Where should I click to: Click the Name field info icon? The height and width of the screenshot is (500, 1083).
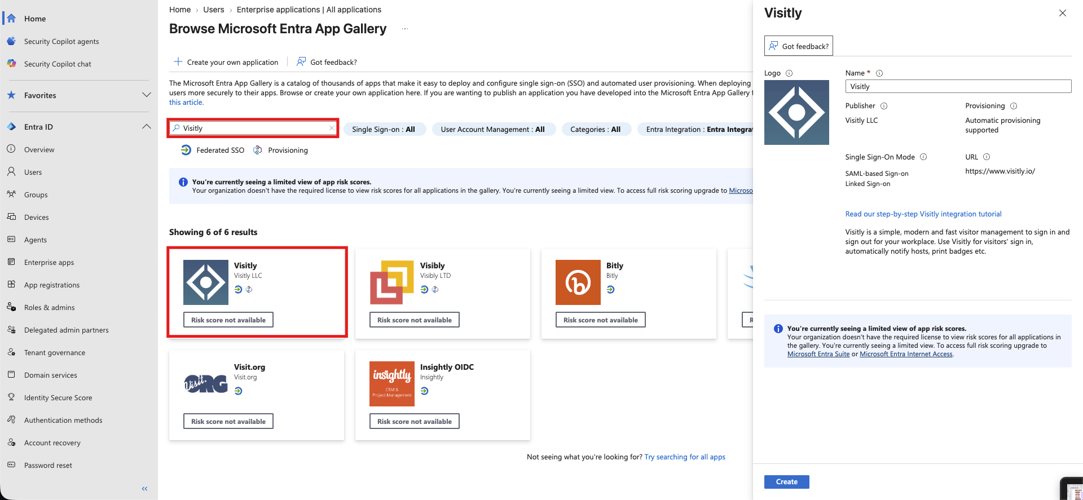tap(879, 73)
